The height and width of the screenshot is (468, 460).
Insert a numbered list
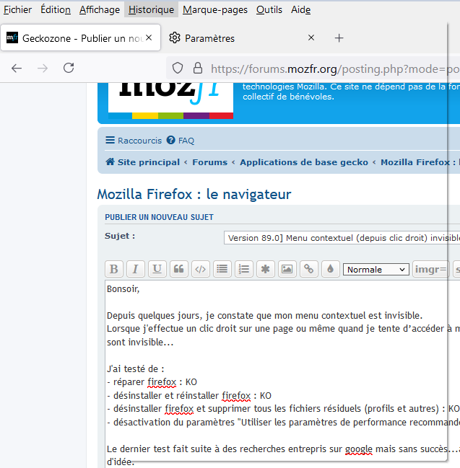[x=244, y=269]
